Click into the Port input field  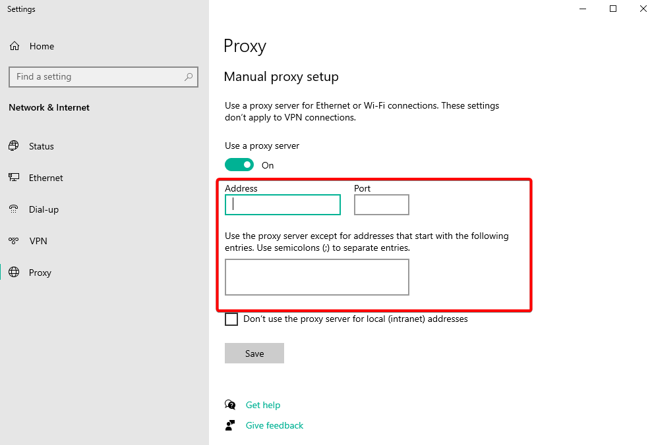pyautogui.click(x=382, y=205)
